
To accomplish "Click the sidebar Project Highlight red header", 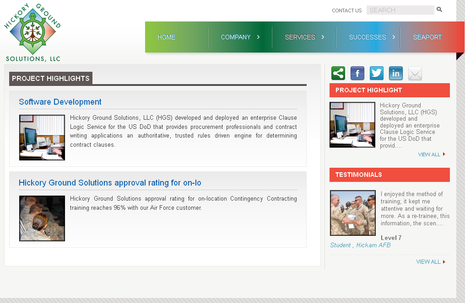I will (x=389, y=90).
